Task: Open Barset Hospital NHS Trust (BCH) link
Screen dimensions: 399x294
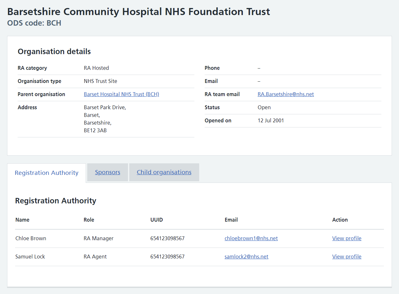Action: (121, 94)
